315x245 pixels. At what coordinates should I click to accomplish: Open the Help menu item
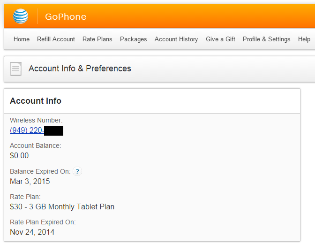(304, 39)
